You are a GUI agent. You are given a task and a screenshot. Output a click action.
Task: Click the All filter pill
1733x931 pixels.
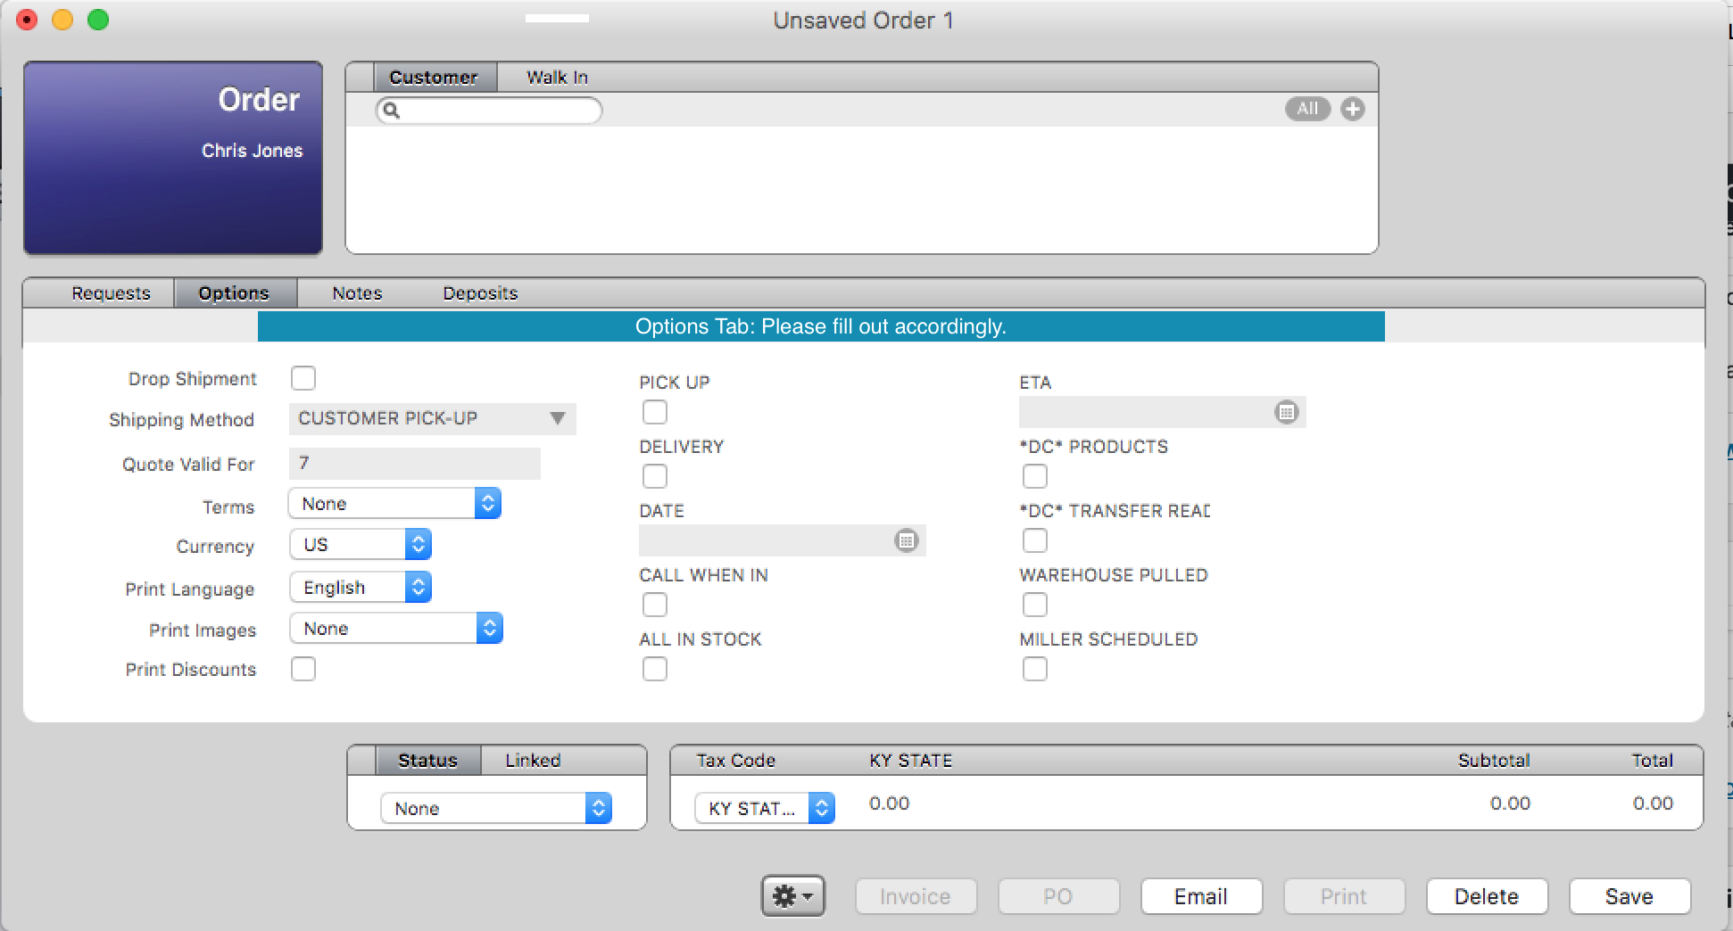[1307, 109]
